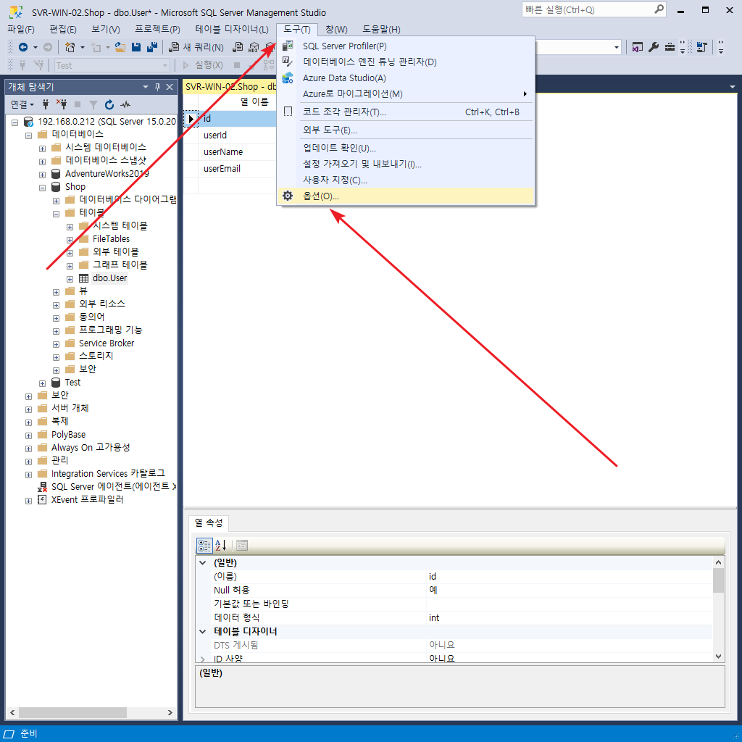Screen dimensions: 742x742
Task: Click the Object Explorer horizontal scrollbar thumb
Action: pyautogui.click(x=72, y=712)
